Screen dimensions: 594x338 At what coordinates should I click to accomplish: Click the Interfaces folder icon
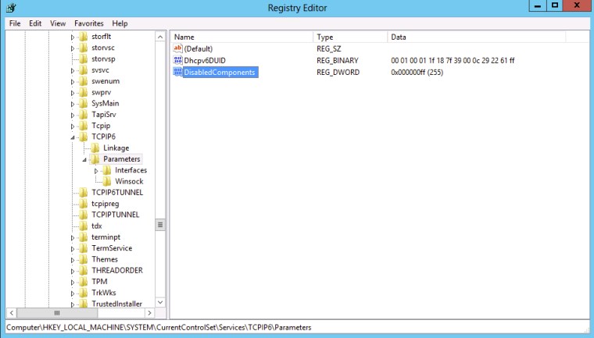(107, 170)
